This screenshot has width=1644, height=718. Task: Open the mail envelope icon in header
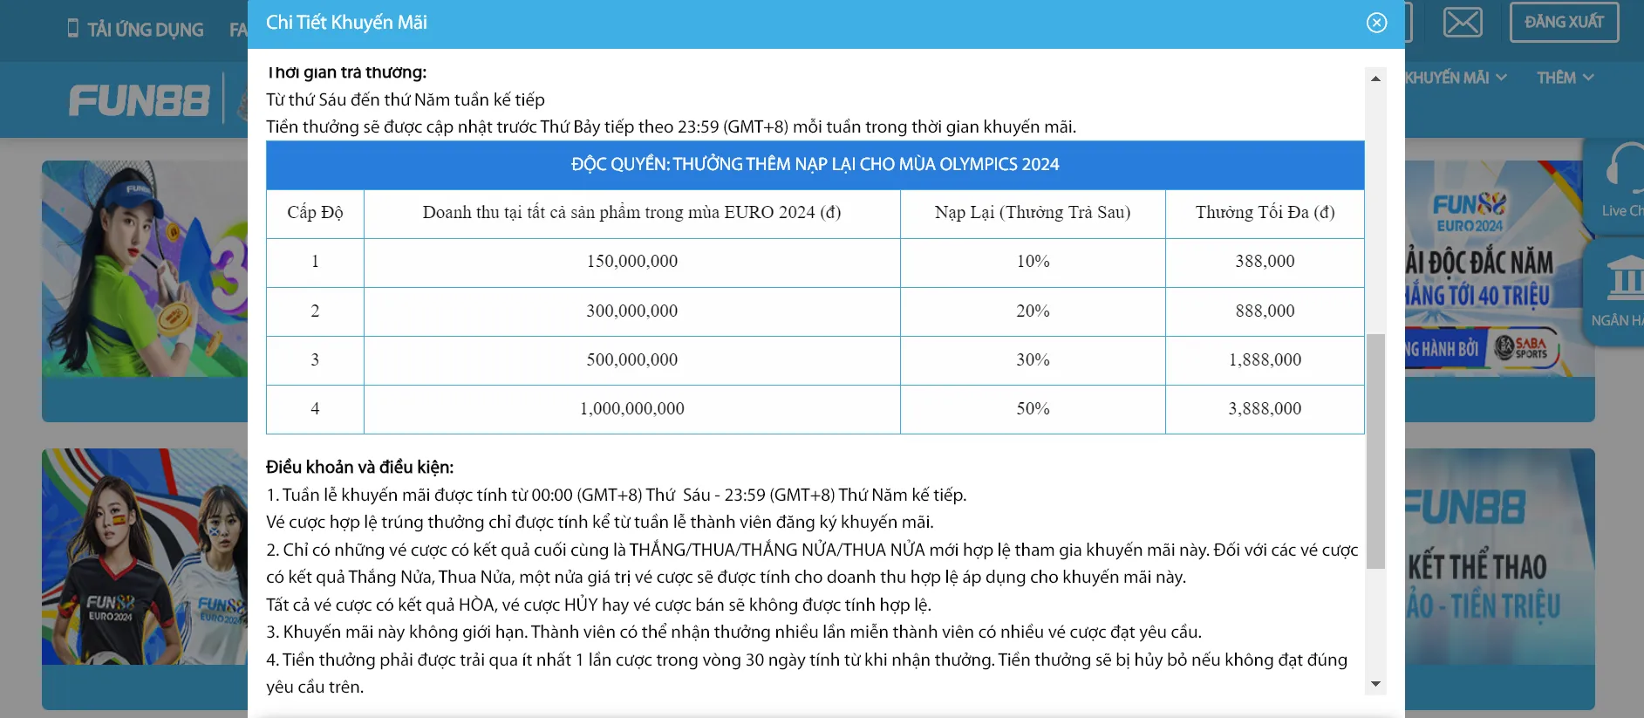tap(1463, 22)
